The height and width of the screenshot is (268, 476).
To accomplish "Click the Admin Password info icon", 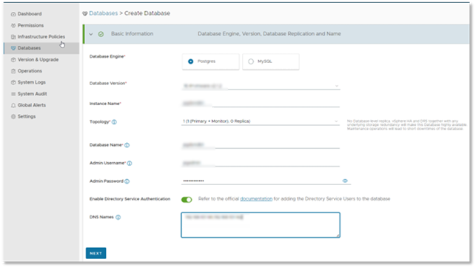I will click(x=127, y=181).
